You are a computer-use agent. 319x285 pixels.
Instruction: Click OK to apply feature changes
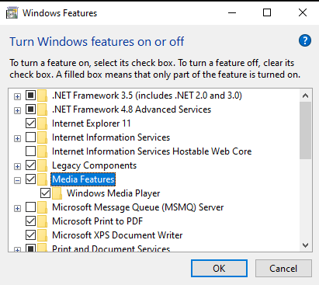tap(219, 269)
